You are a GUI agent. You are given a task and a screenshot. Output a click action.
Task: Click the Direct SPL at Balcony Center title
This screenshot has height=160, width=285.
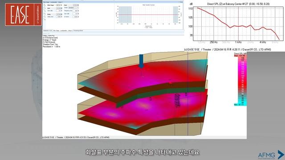[238, 4]
